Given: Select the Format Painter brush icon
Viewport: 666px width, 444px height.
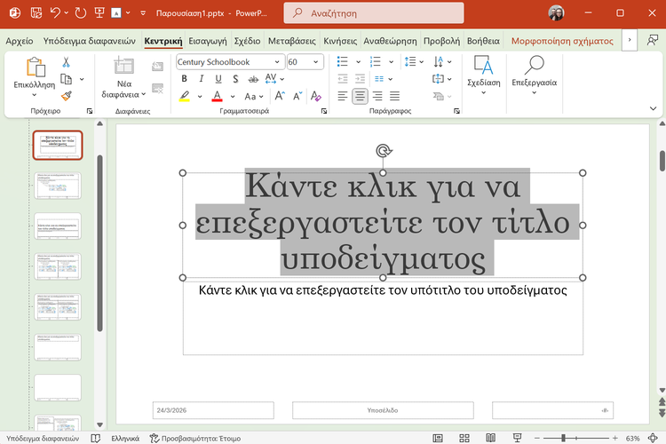Looking at the screenshot, I should coord(66,96).
